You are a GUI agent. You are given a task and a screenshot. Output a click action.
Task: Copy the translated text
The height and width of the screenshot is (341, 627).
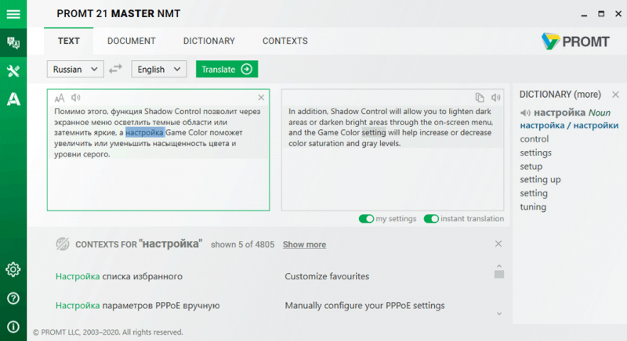pos(480,98)
